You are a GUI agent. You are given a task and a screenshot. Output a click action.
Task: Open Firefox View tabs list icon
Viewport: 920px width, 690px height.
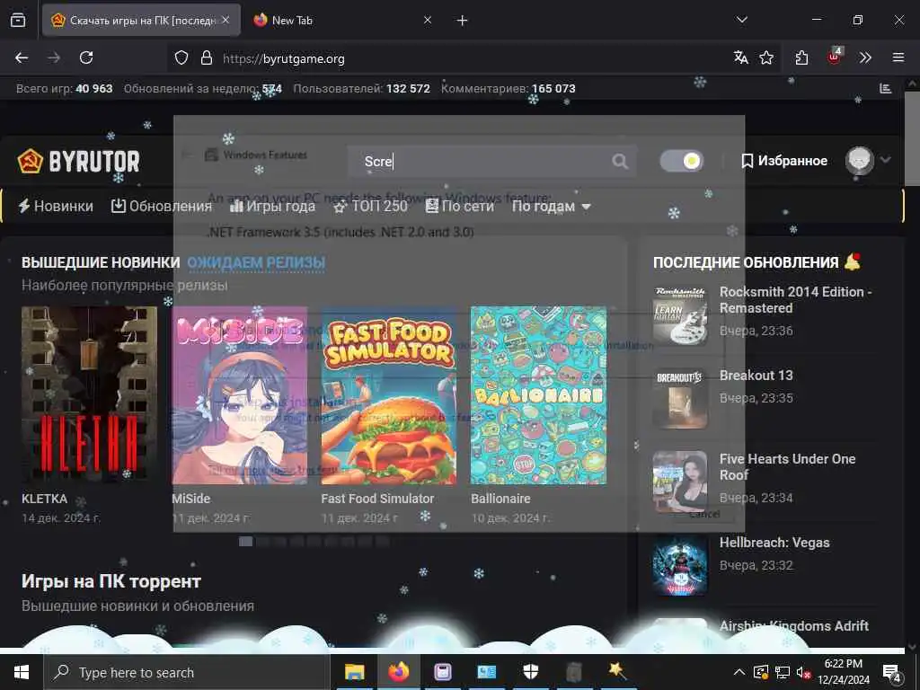pyautogui.click(x=18, y=21)
